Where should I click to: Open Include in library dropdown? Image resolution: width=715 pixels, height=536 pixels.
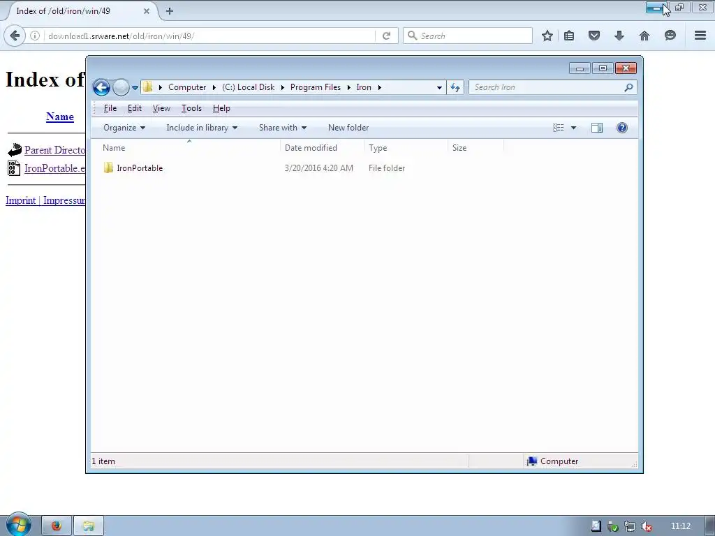(x=202, y=128)
